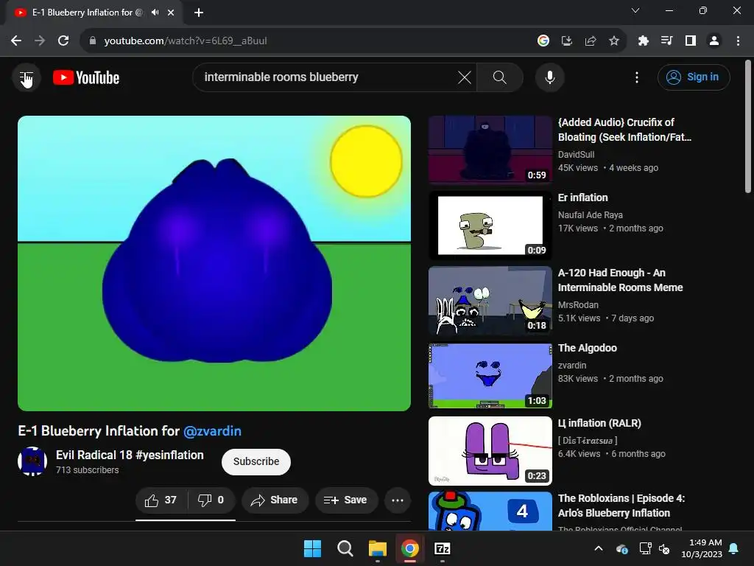Share the video with the Share button
754x566 pixels.
coord(275,500)
